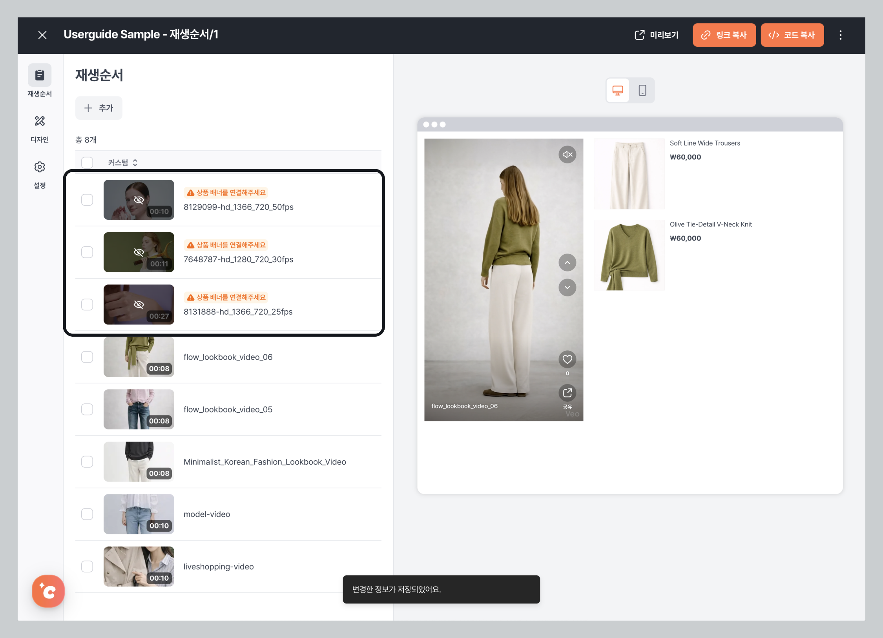
Task: Open the orange chat support bubble
Action: pos(48,591)
